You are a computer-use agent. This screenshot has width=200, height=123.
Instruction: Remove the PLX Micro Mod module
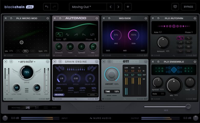(5, 18)
